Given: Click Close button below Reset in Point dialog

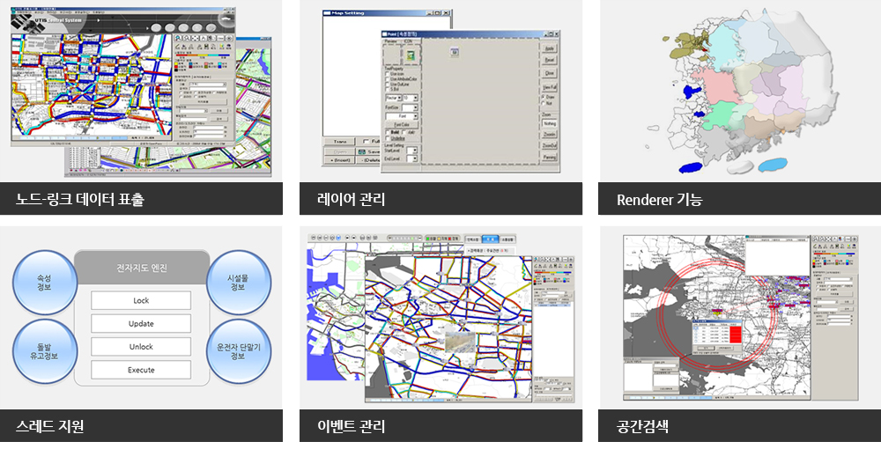Looking at the screenshot, I should click(x=550, y=73).
